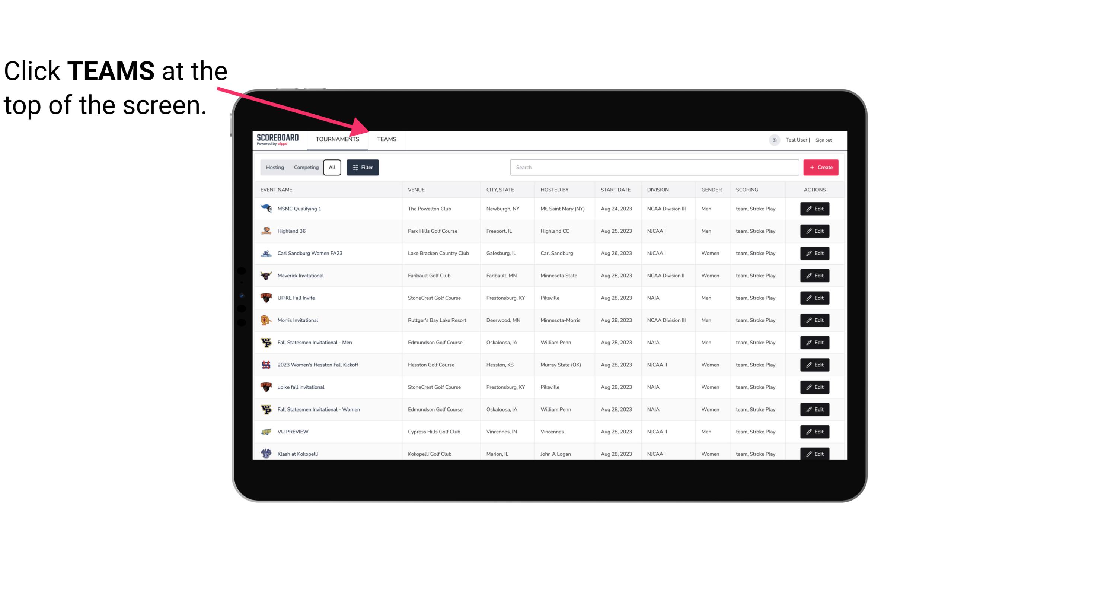Click the Edit icon for VU PREVIEW
The height and width of the screenshot is (591, 1098).
coord(815,431)
